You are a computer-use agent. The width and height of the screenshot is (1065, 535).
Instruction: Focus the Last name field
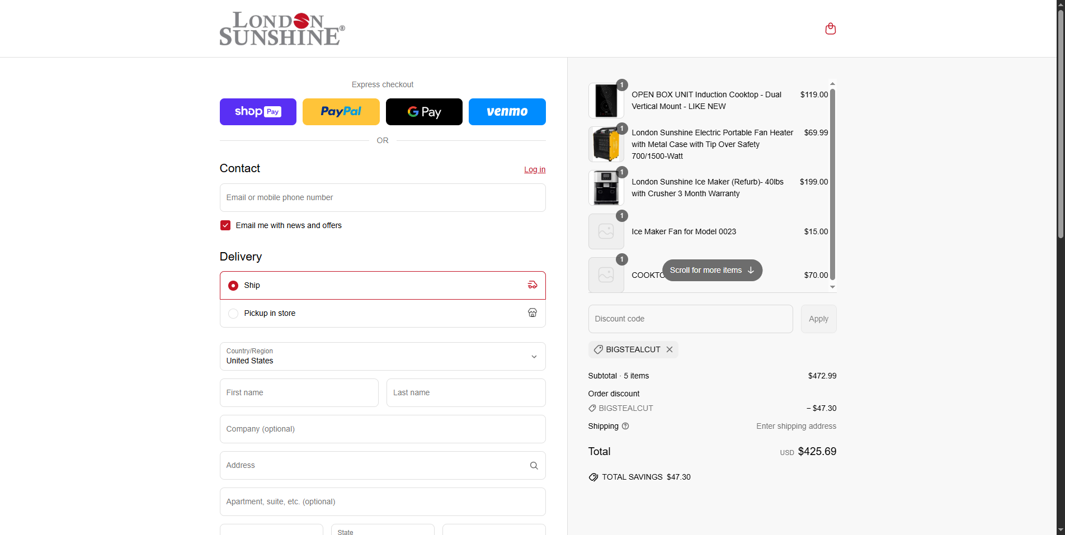pyautogui.click(x=466, y=392)
